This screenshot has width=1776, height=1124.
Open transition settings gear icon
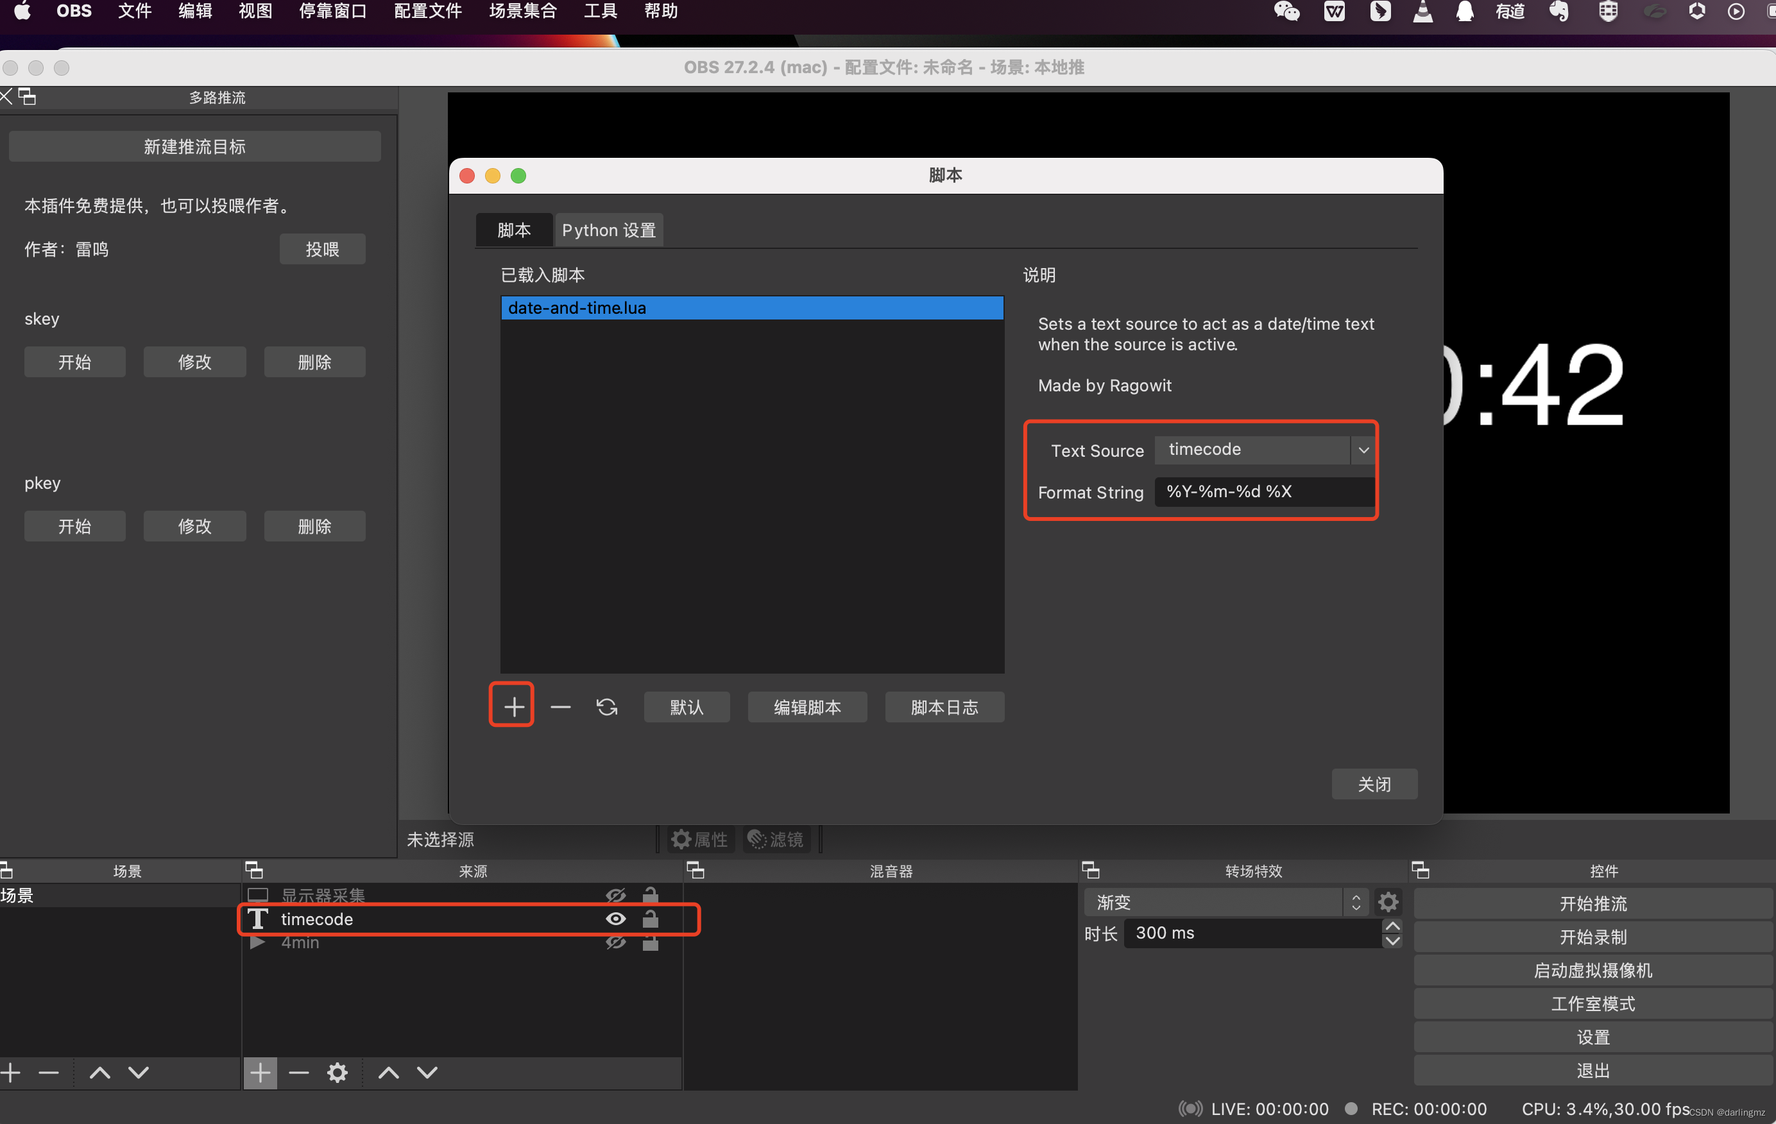point(1388,902)
